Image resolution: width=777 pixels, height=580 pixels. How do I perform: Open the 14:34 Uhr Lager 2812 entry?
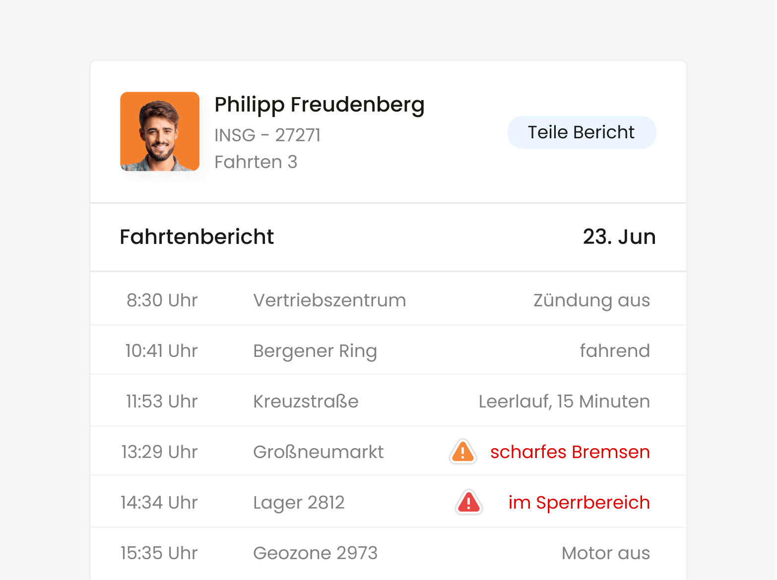[x=388, y=502]
